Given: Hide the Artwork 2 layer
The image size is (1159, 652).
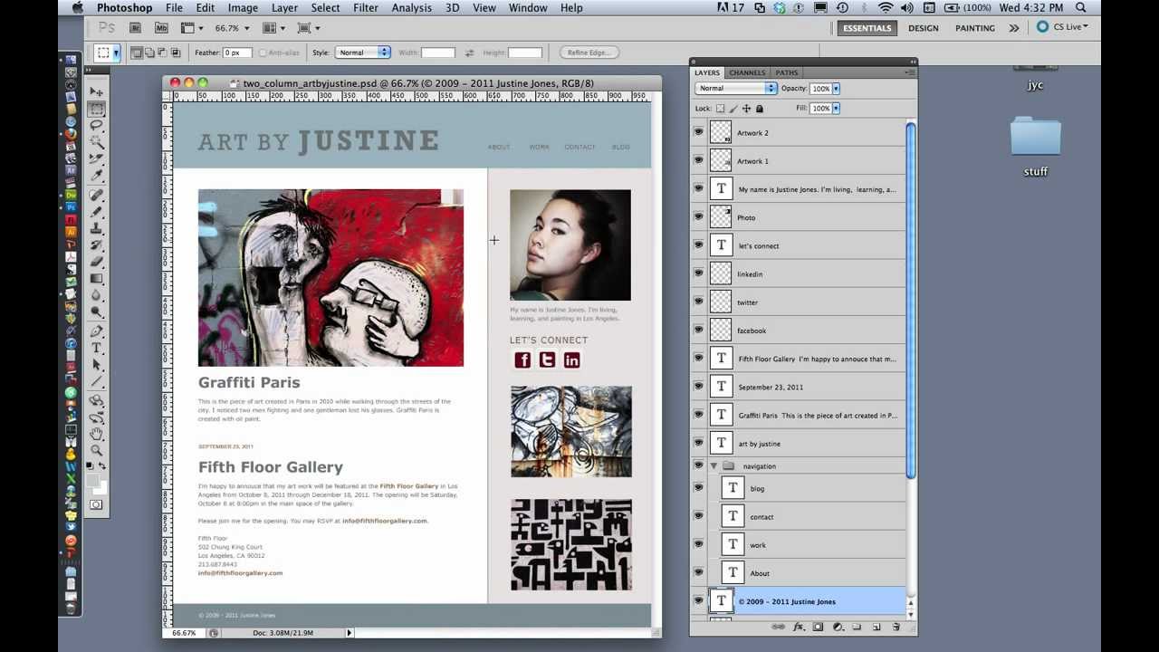Looking at the screenshot, I should (698, 132).
